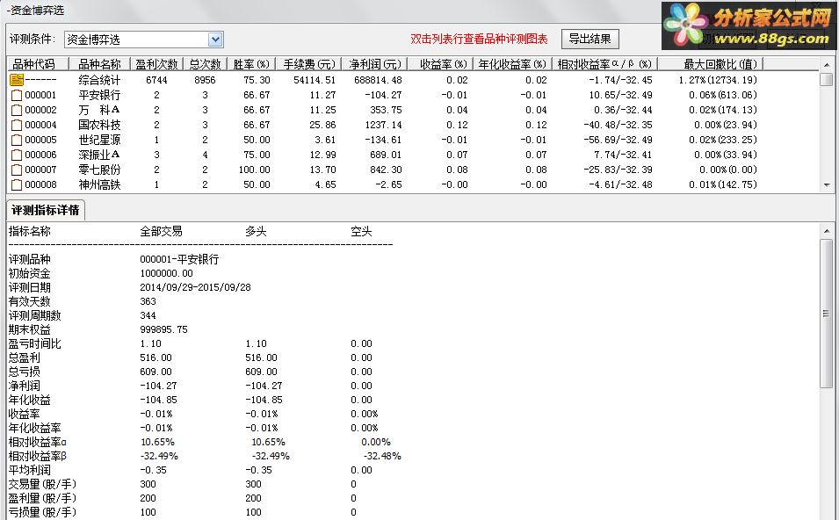Click the upper list scroll-up arrow
839x520 pixels.
coord(827,65)
